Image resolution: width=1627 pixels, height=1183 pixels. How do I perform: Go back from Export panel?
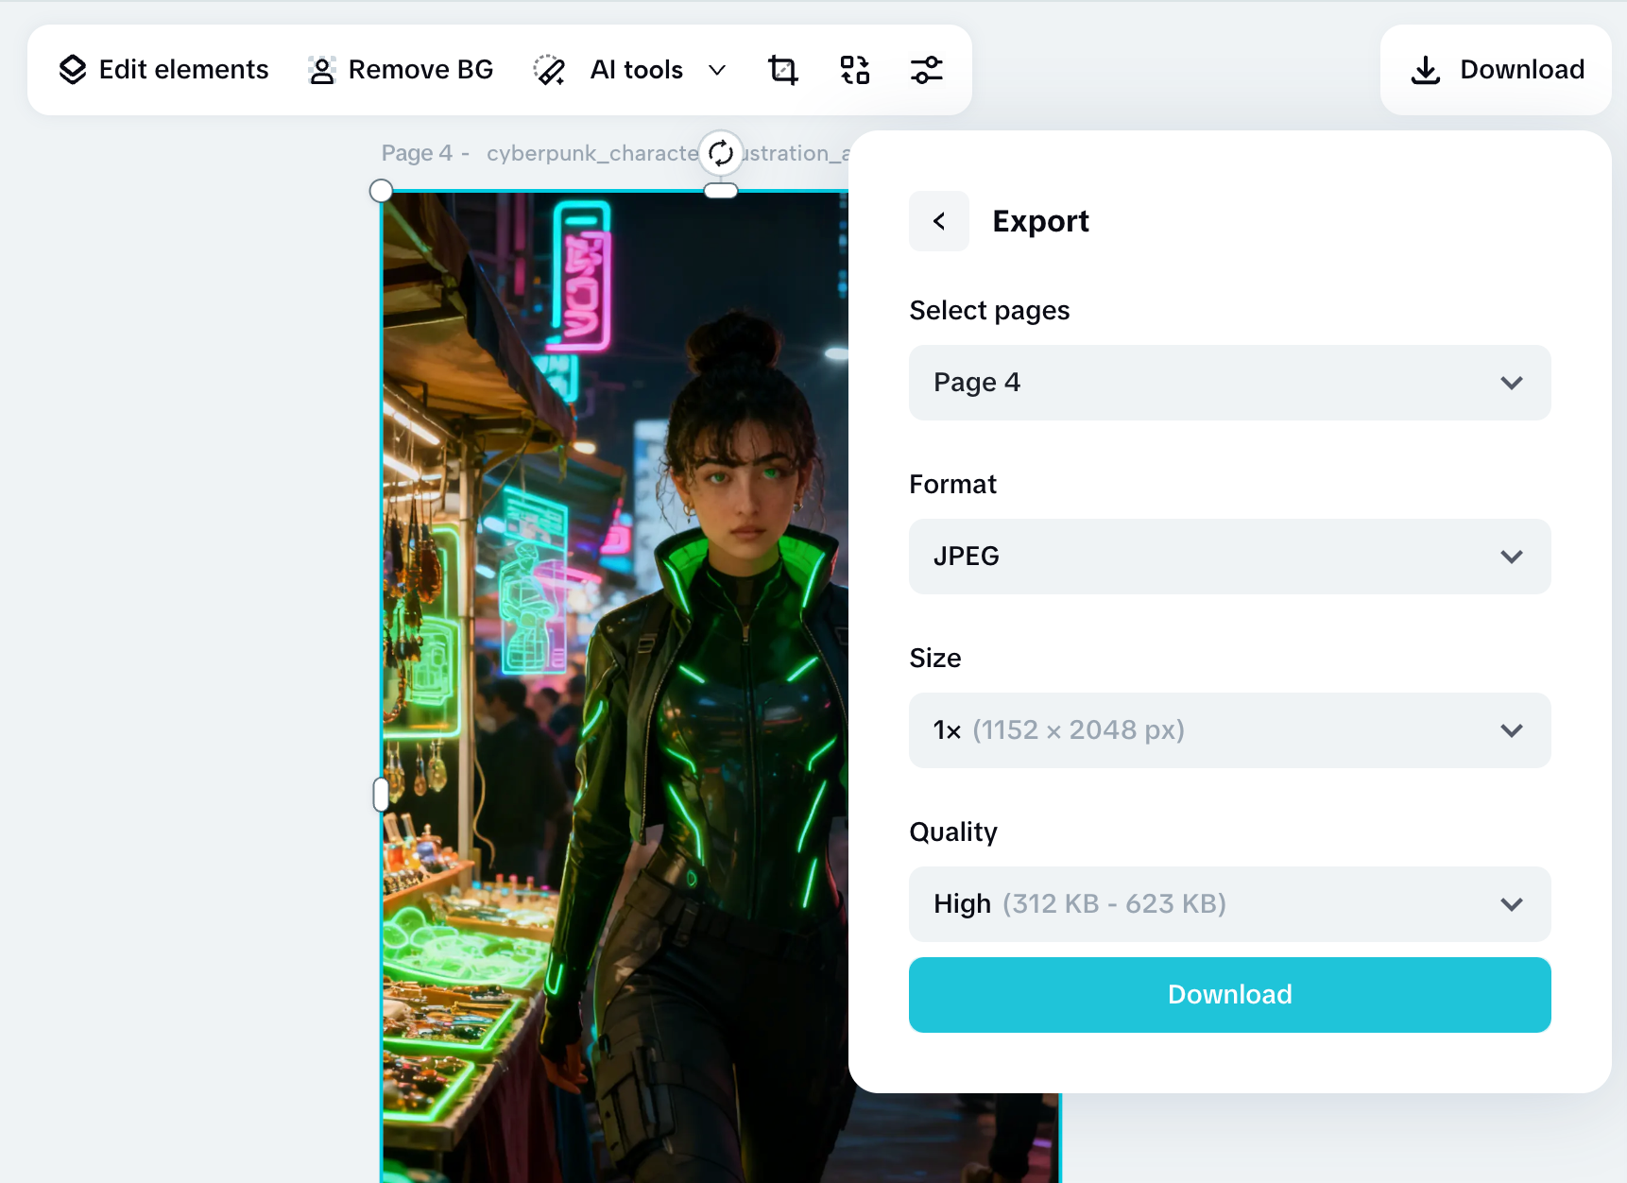pyautogui.click(x=939, y=221)
